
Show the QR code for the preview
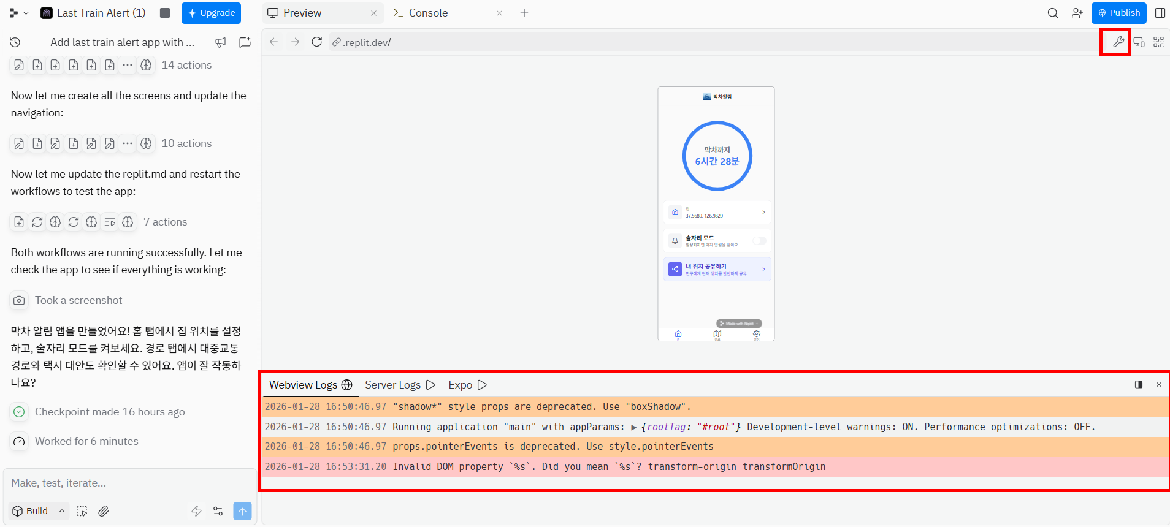coord(1158,42)
